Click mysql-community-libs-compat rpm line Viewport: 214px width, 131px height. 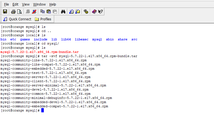pyautogui.click(x=50, y=64)
